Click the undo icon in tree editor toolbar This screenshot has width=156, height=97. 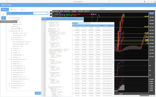click(x=14, y=13)
